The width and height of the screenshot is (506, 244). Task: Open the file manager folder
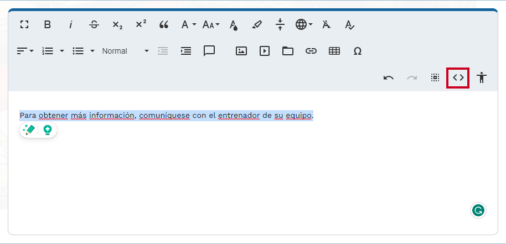[287, 51]
